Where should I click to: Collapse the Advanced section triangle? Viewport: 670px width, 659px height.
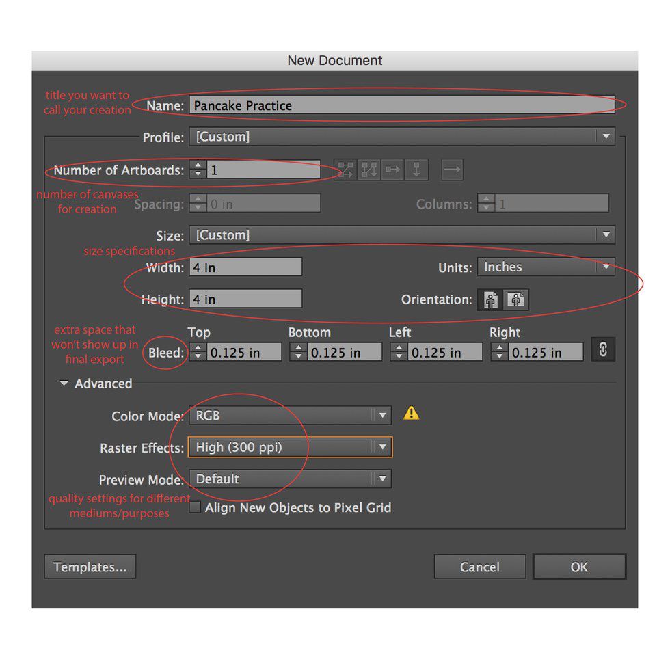64,384
